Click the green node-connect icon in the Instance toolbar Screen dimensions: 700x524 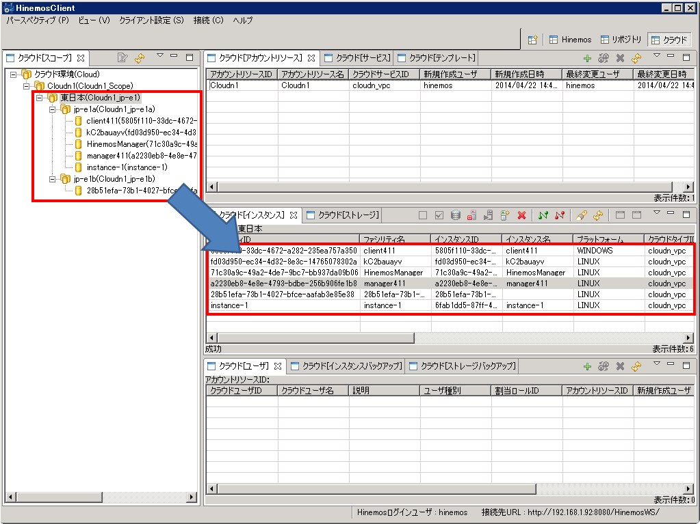coord(543,215)
